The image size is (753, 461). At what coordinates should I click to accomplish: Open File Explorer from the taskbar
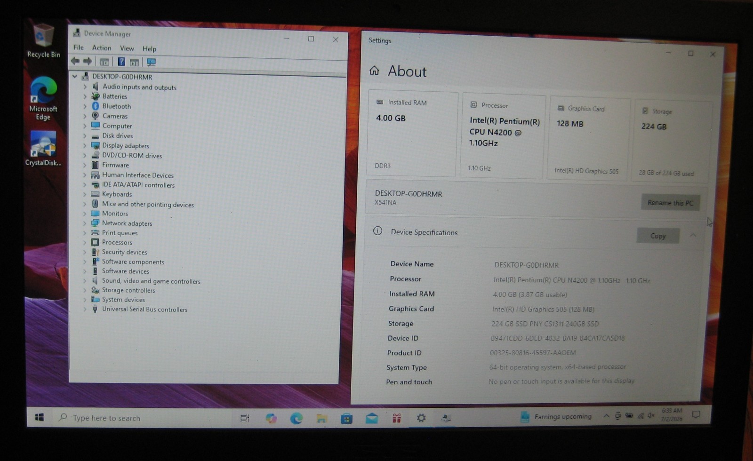click(321, 418)
